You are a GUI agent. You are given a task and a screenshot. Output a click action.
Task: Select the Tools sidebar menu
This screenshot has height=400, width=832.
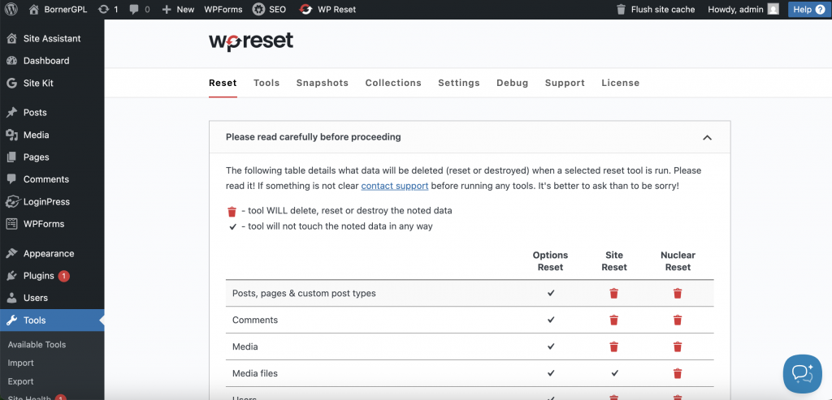click(x=52, y=320)
